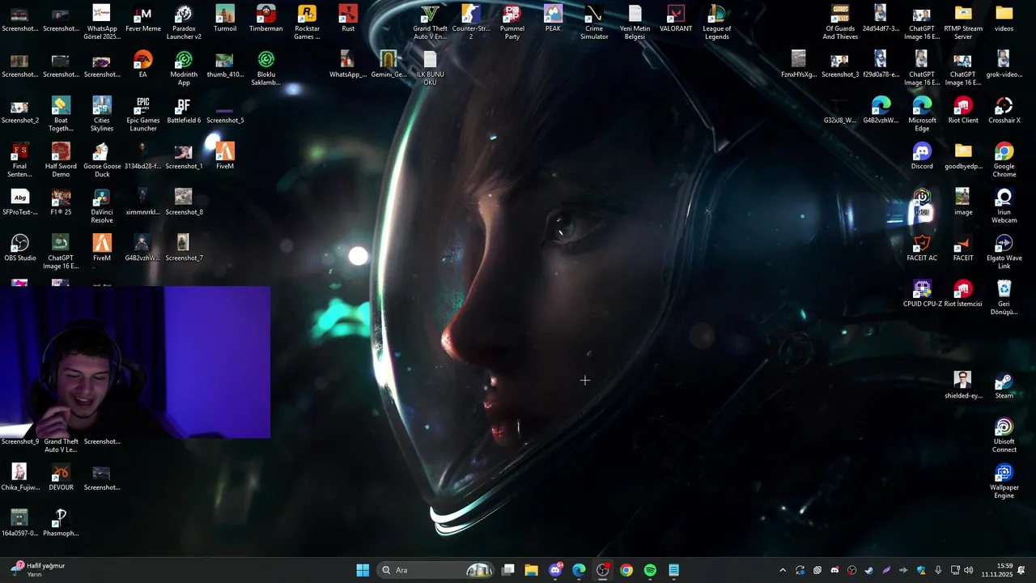Viewport: 1036px width, 583px height.
Task: Launch Paradox Launcher v2 shortcut
Action: [x=184, y=23]
